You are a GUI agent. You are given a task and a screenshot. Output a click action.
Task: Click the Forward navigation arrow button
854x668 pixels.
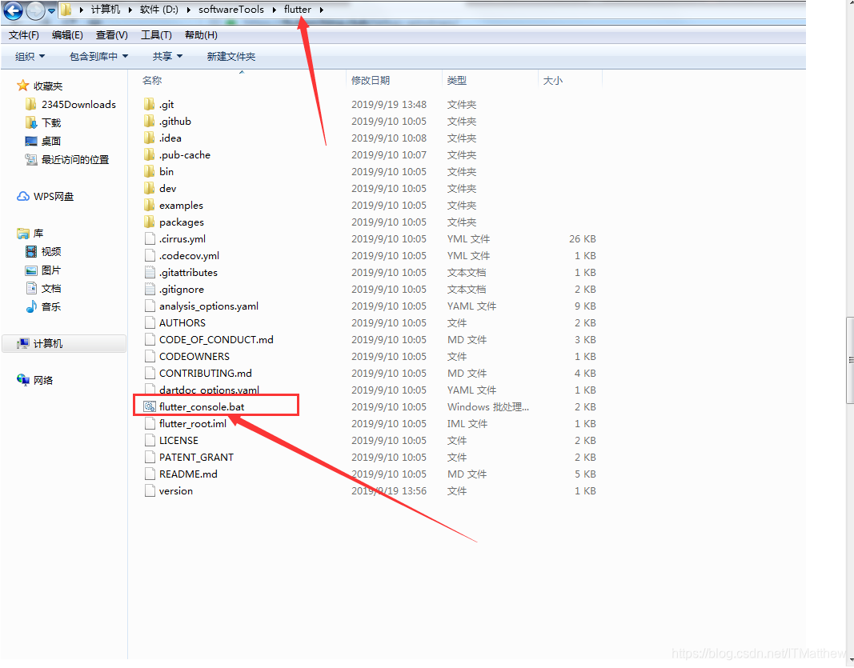point(35,10)
